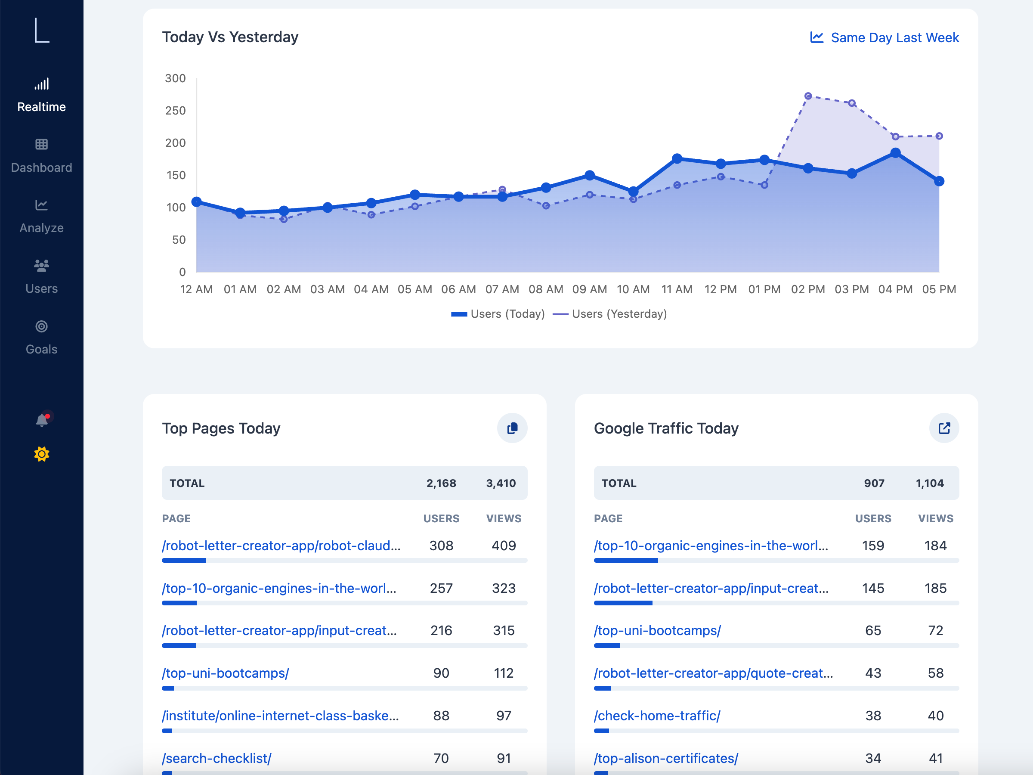1033x775 pixels.
Task: Click the 09 AM x-axis label
Action: [590, 289]
